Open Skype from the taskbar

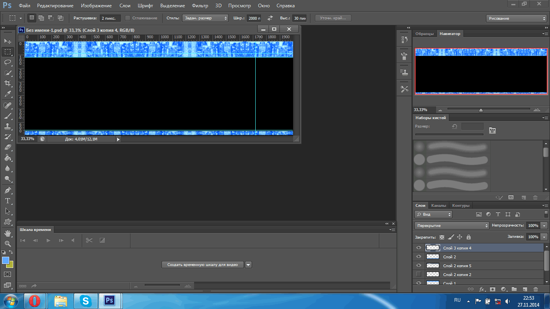click(x=85, y=301)
